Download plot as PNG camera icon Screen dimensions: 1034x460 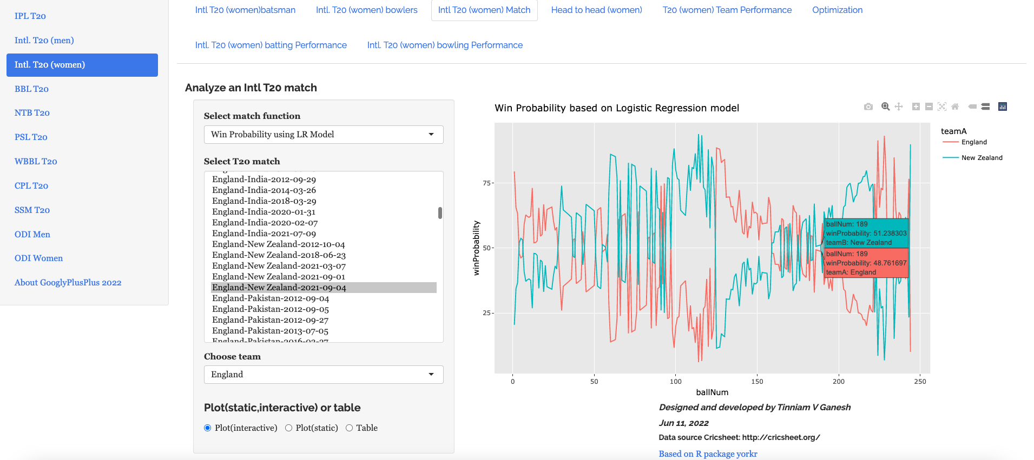pos(868,107)
